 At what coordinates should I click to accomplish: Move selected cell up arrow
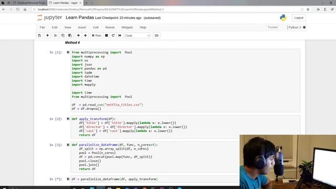tap(78, 35)
